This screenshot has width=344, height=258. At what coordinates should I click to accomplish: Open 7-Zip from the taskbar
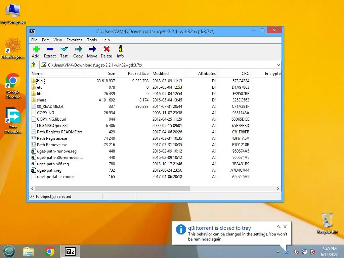(x=70, y=251)
